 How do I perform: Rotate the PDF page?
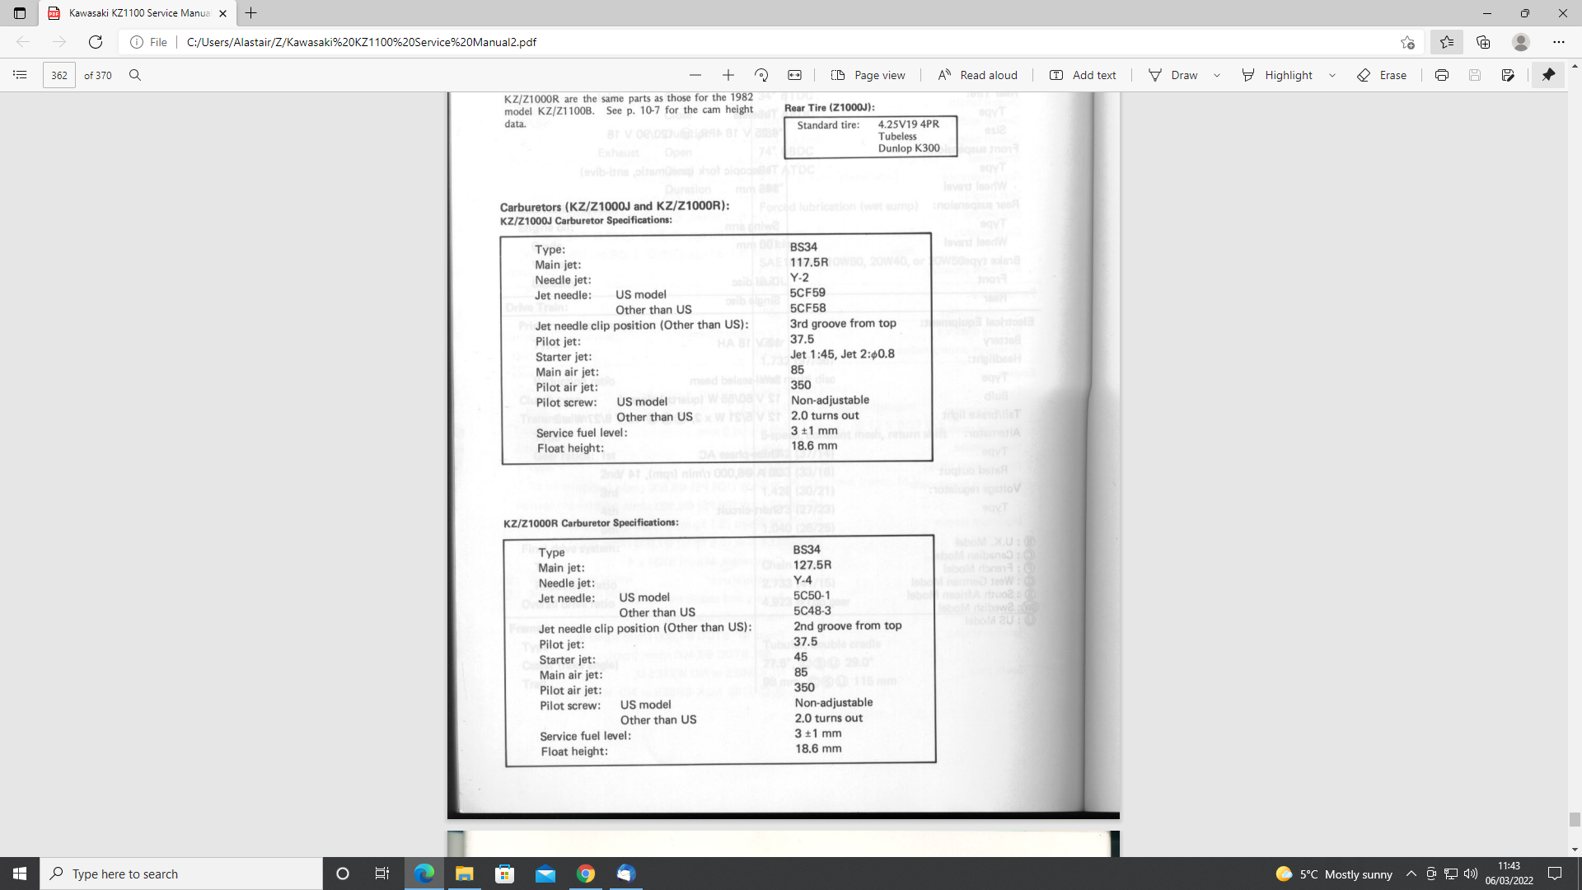click(x=761, y=75)
